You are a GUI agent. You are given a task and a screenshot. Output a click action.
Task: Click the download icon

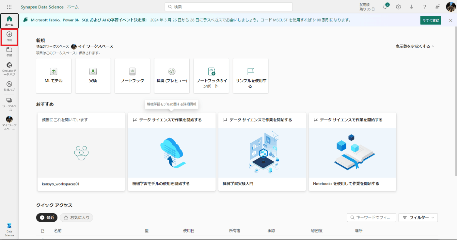[x=411, y=7]
